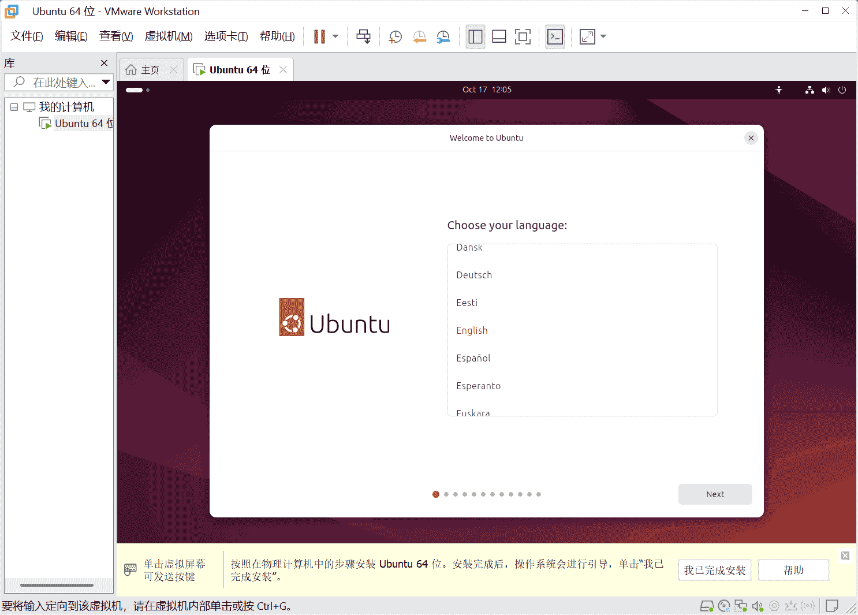Open the 帮助(H) menu
The image size is (858, 615).
click(277, 36)
